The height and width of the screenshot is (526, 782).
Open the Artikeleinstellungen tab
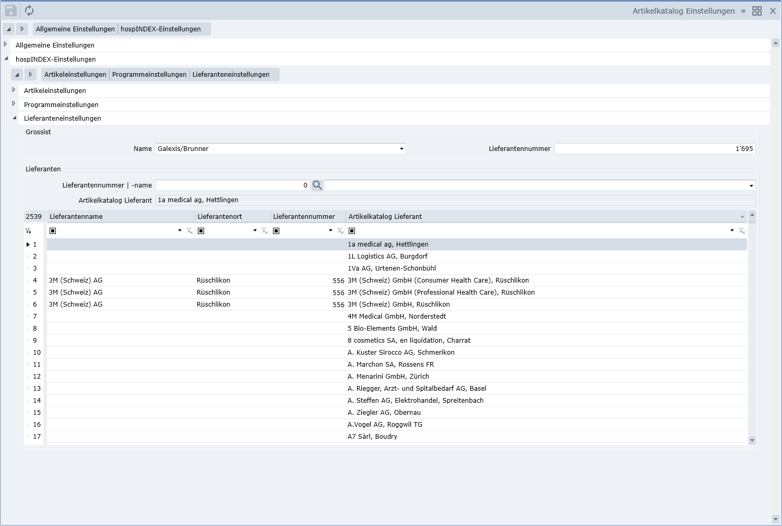(x=75, y=75)
